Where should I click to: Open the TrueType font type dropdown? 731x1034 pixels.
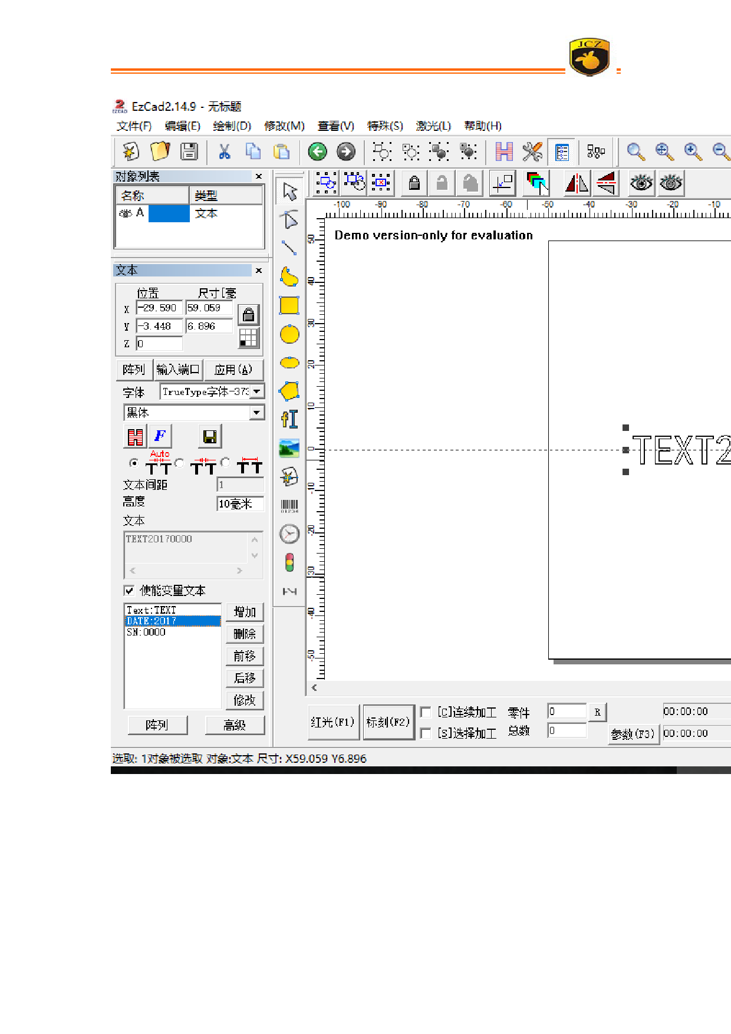257,391
